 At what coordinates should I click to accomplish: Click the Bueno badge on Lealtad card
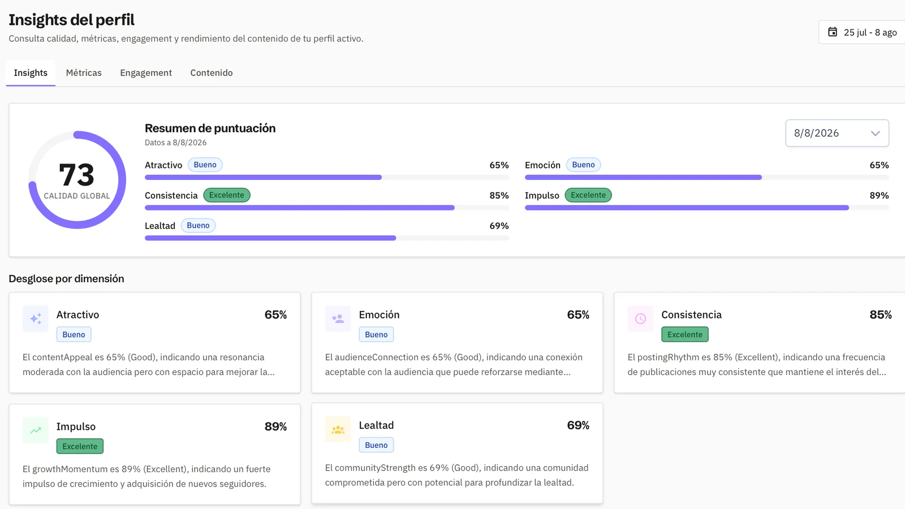pos(376,445)
